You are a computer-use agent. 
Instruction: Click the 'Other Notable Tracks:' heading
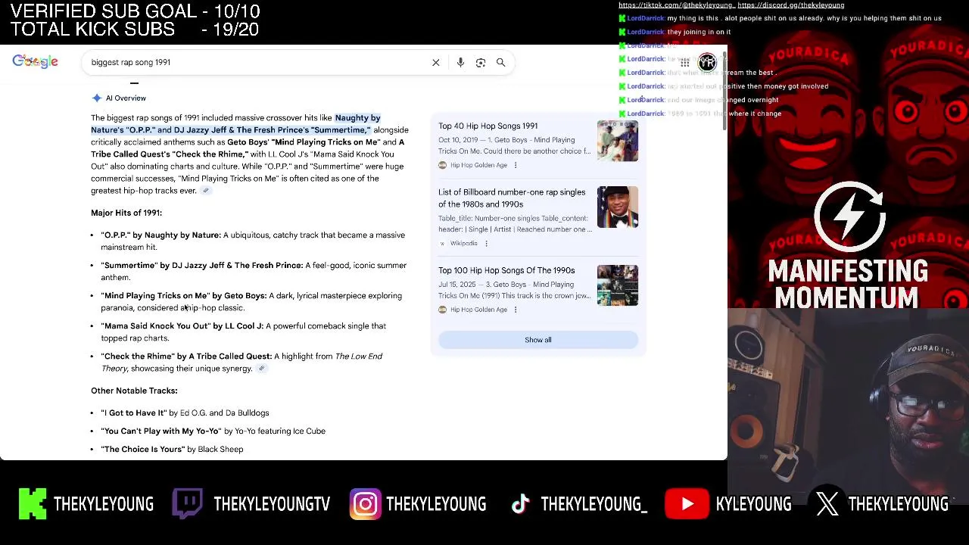(x=134, y=391)
